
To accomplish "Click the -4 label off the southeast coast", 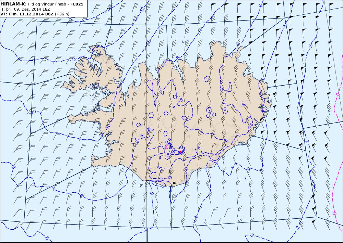I will [233, 168].
